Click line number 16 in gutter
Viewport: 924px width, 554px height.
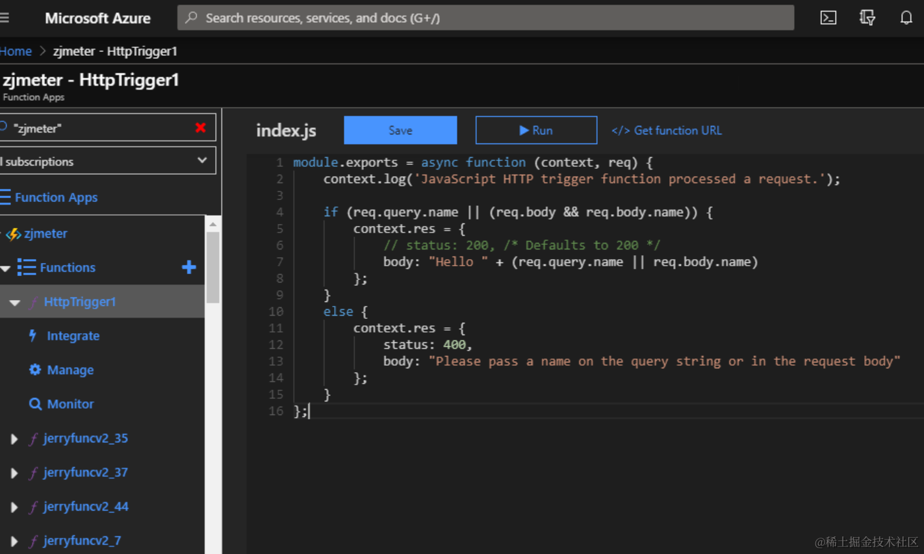276,411
